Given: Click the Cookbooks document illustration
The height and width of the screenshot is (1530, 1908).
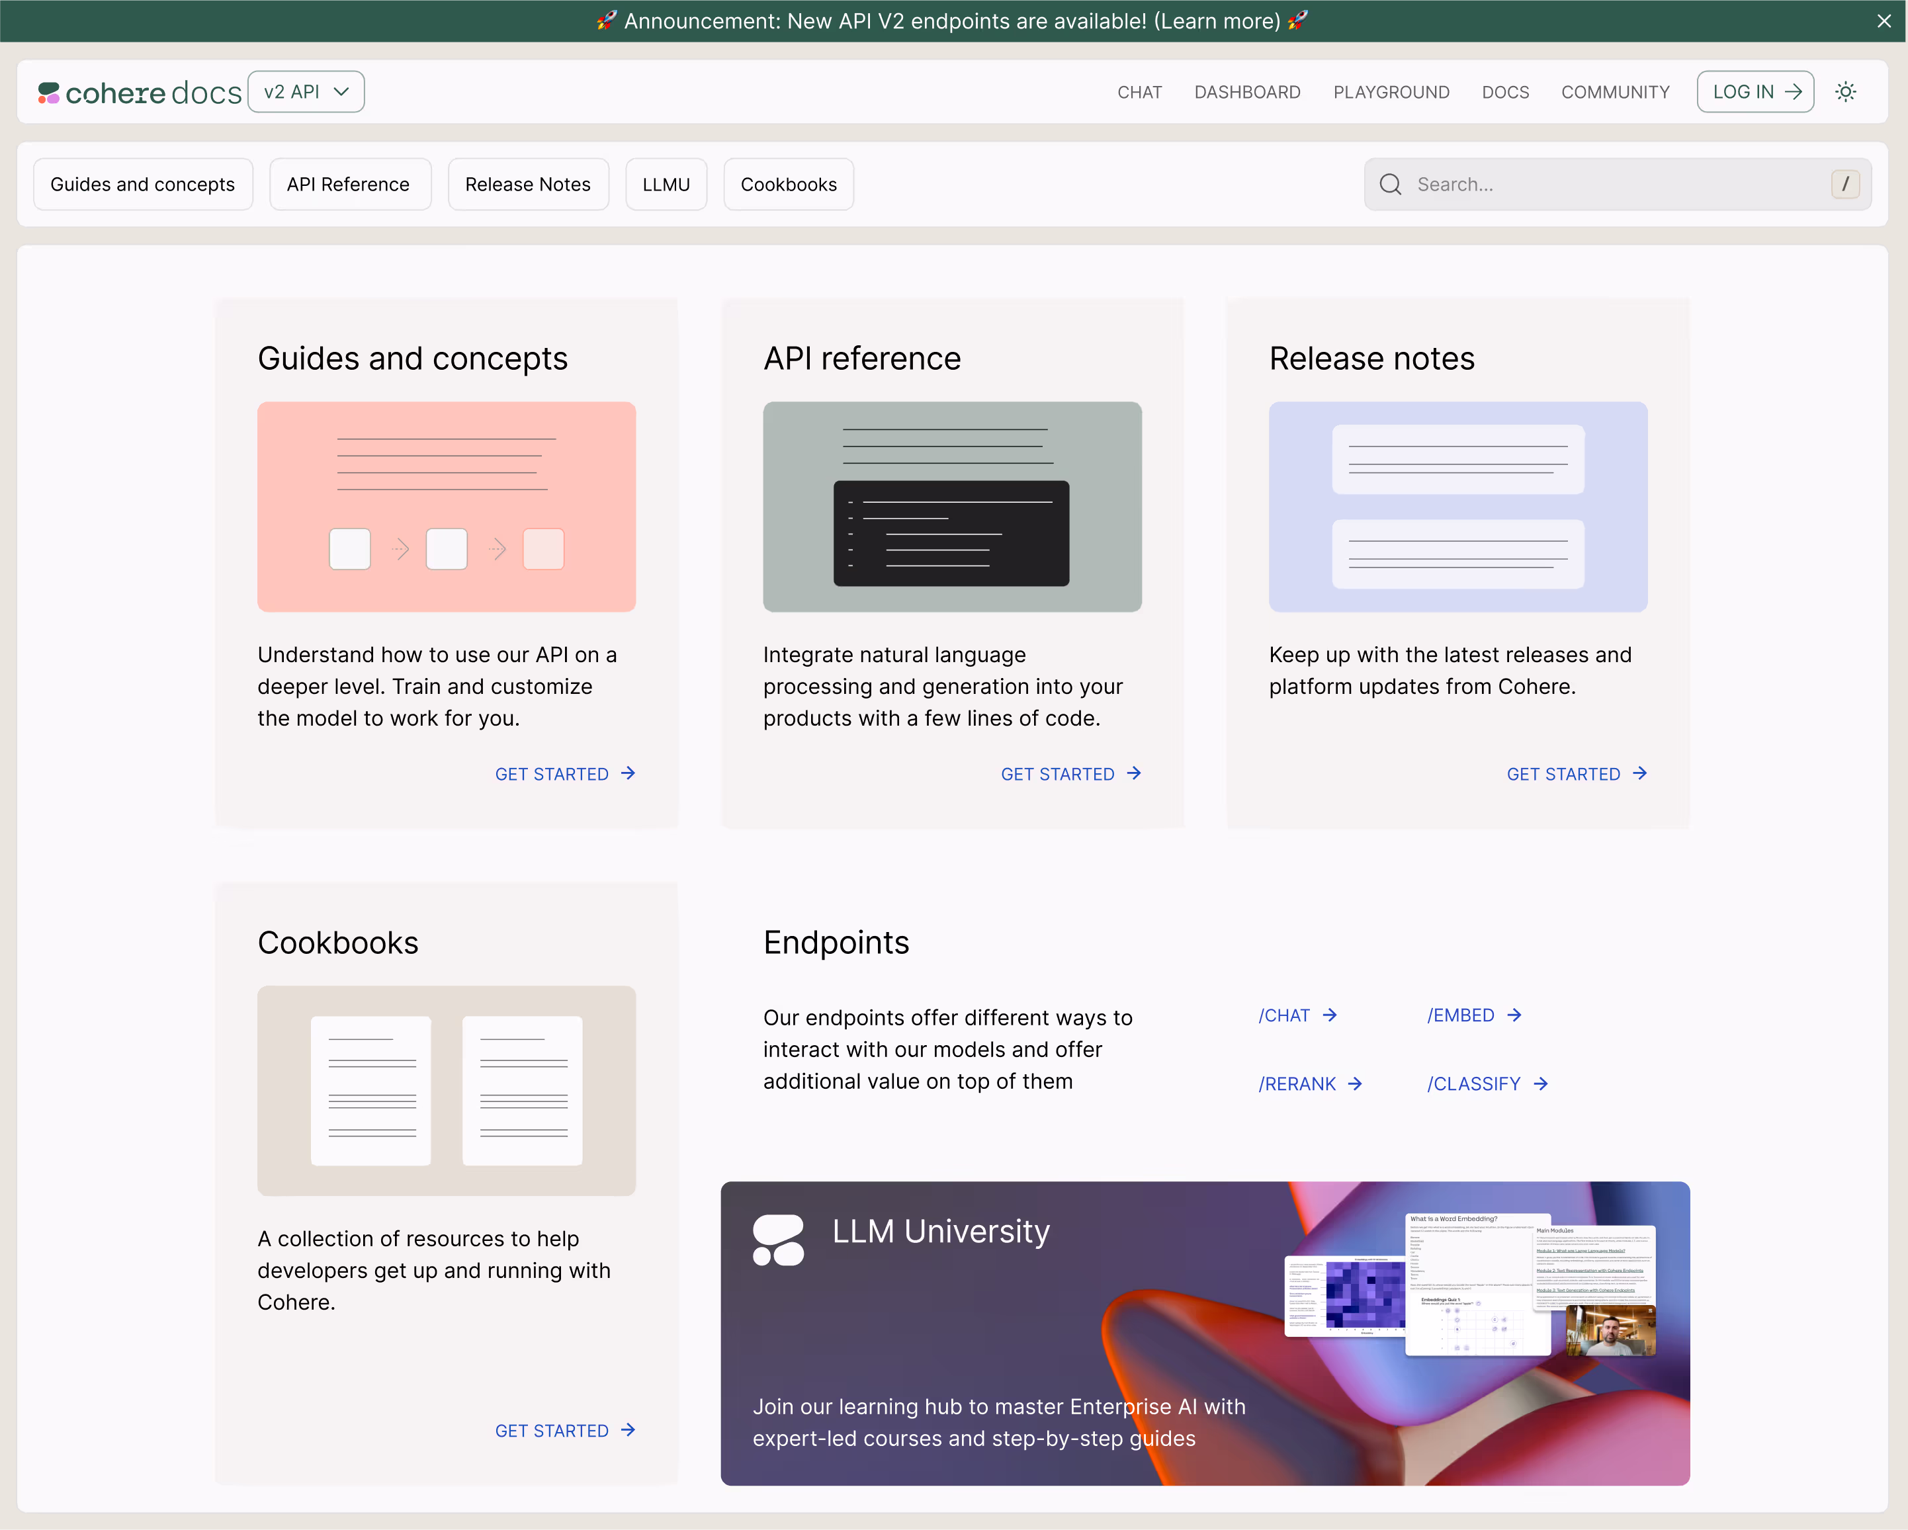Looking at the screenshot, I should click(446, 1090).
